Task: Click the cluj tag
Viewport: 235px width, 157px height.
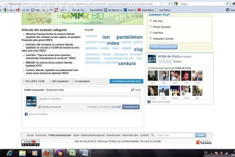Action: (x=138, y=49)
